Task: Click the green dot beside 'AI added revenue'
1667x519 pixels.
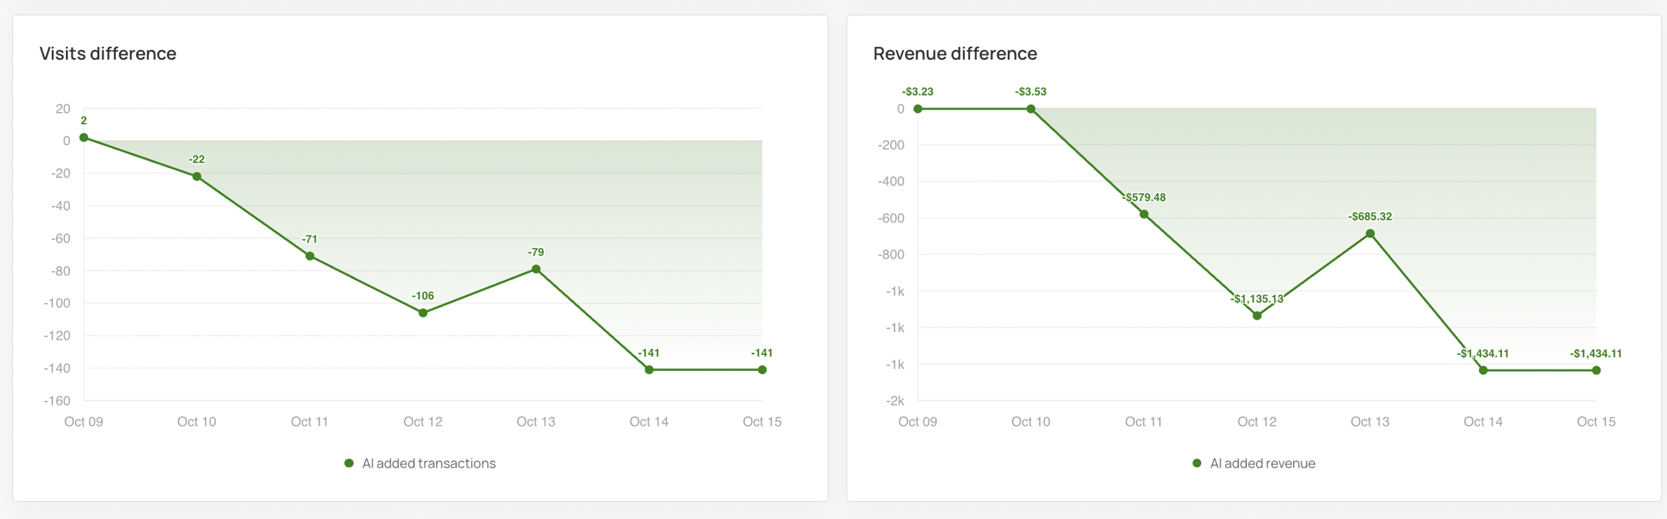Action: tap(1197, 463)
